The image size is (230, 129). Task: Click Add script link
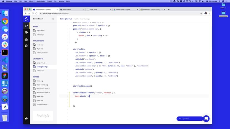click(x=40, y=71)
